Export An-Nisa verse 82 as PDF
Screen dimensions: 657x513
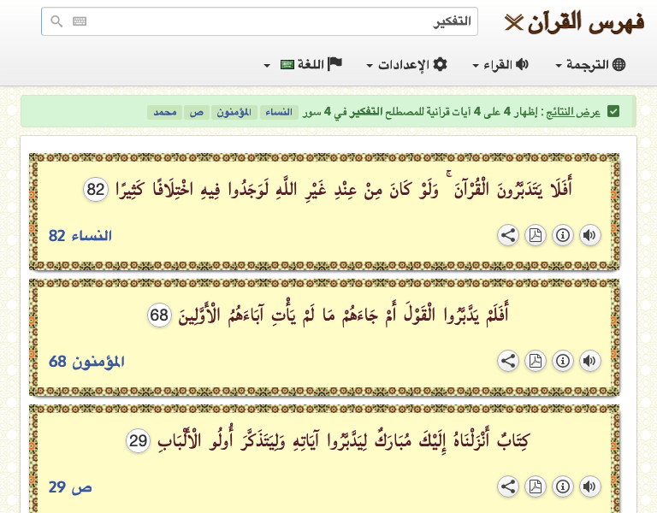536,236
